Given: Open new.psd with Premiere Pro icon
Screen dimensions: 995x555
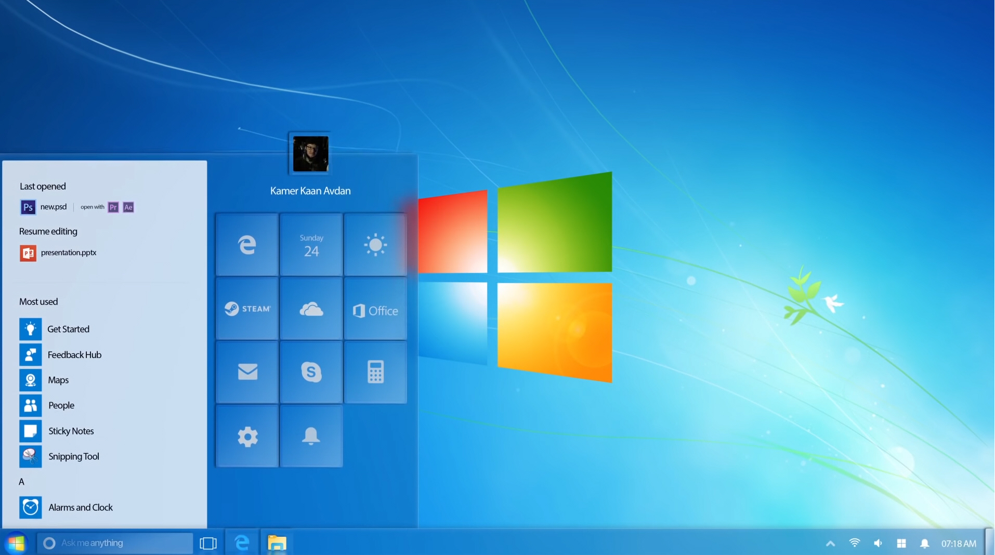Looking at the screenshot, I should 113,207.
